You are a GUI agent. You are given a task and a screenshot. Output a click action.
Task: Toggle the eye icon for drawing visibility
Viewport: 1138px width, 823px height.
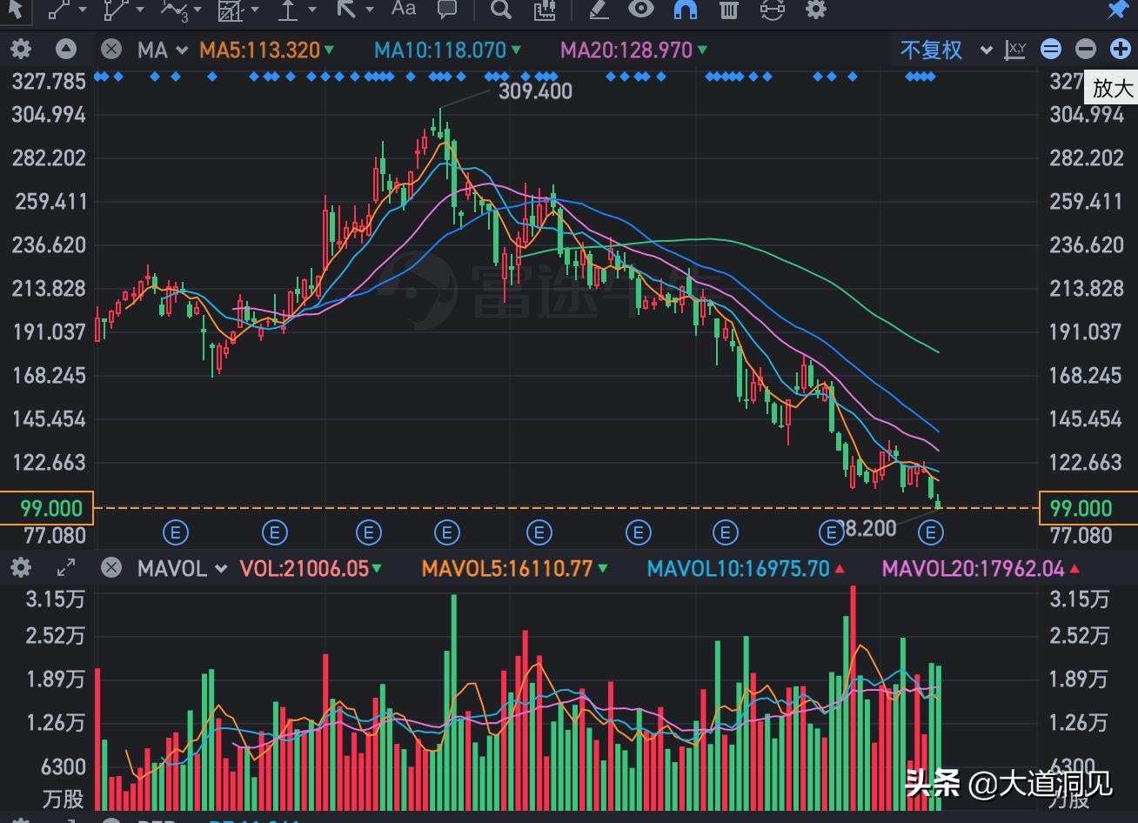(641, 10)
